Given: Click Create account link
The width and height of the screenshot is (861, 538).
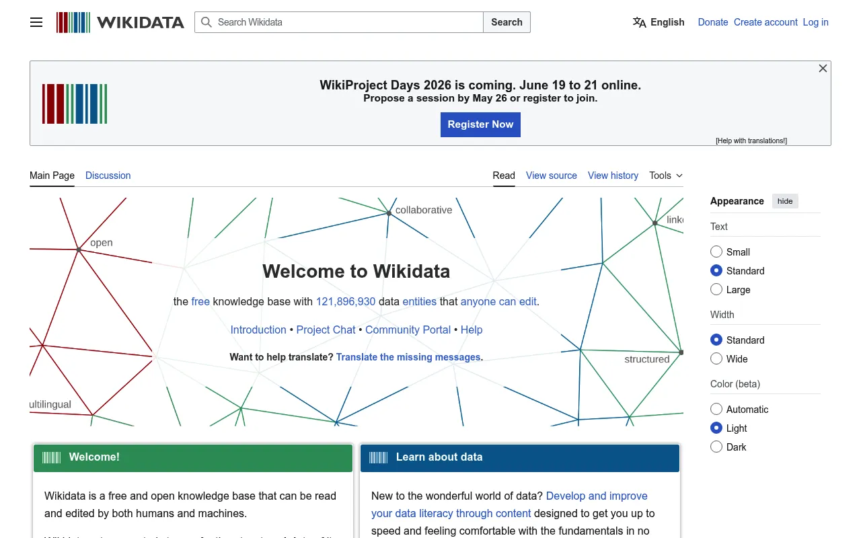Looking at the screenshot, I should (x=765, y=22).
